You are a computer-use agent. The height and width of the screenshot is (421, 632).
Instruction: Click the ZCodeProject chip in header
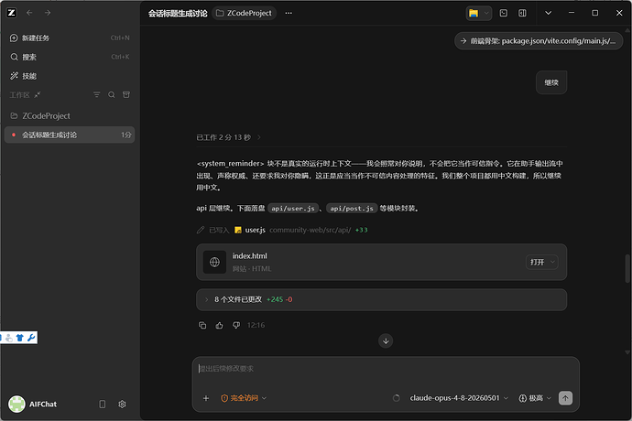pos(244,13)
